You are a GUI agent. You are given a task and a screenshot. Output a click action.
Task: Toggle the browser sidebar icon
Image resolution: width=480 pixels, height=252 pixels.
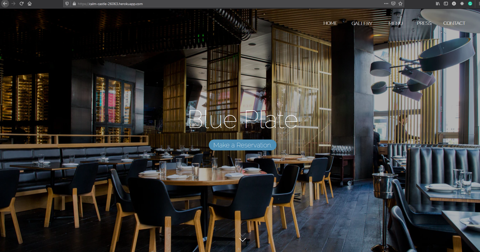(x=446, y=4)
